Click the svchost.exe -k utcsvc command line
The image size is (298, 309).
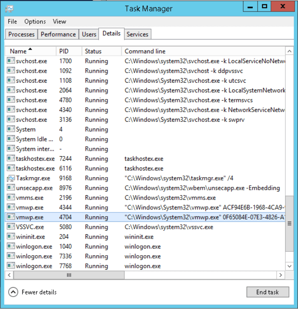185,81
